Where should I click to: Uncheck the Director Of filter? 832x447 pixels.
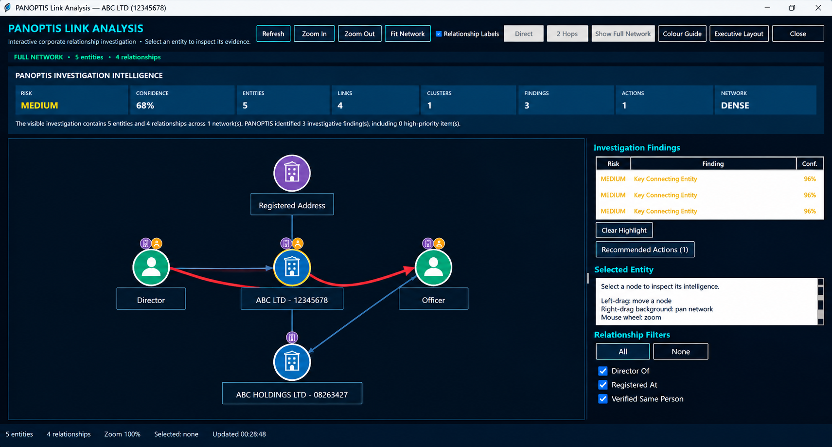point(603,371)
